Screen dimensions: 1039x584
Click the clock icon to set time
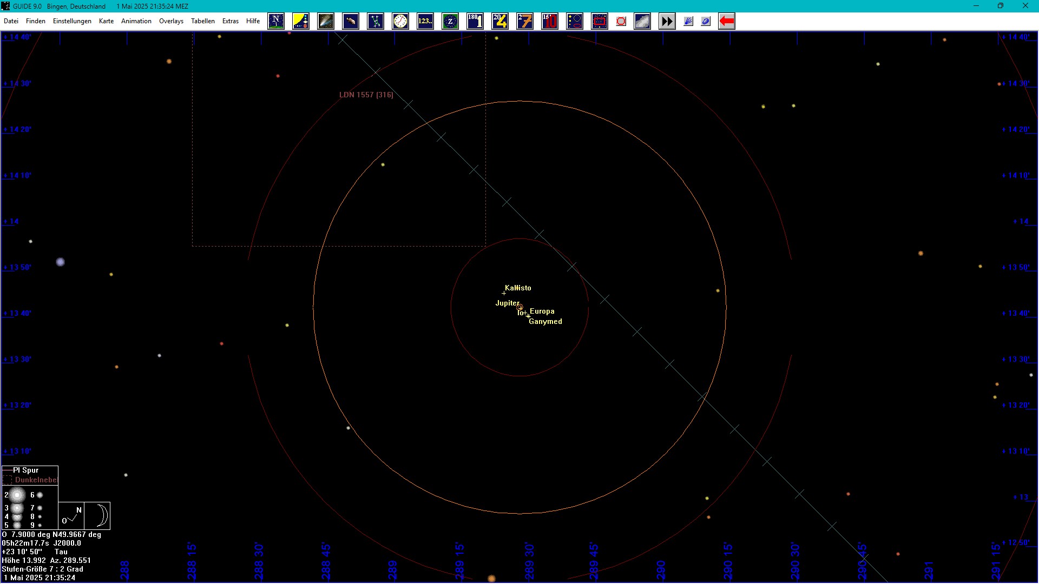[x=400, y=21]
